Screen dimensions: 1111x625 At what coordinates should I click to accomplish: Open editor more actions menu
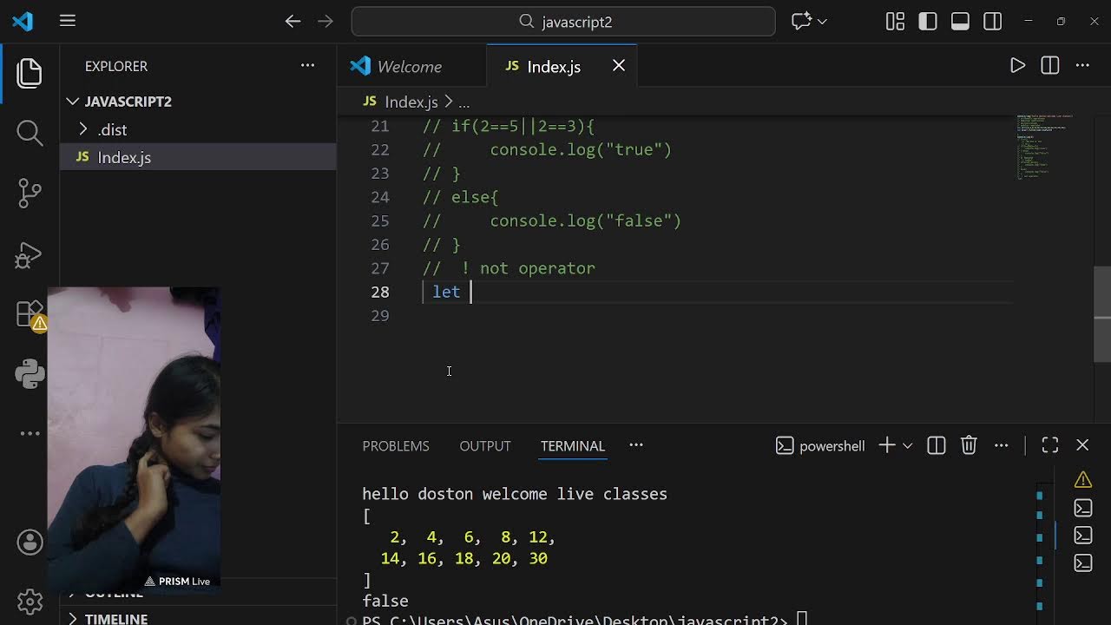point(1082,66)
